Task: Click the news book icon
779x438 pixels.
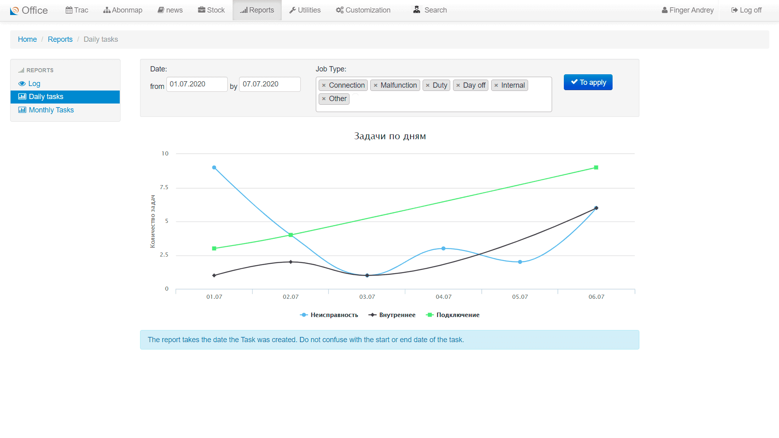Action: (x=161, y=10)
